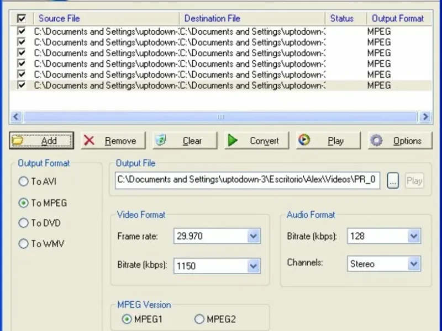This screenshot has height=331, width=442.
Task: Sort by Source File column header
Action: (106, 19)
